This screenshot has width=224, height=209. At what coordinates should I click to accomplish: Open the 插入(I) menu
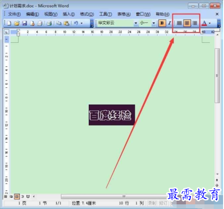[68, 14]
